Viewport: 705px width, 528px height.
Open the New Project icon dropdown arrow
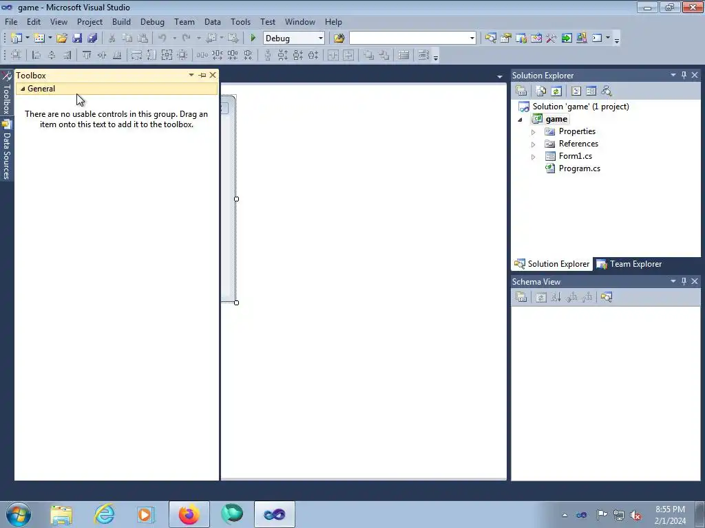28,38
